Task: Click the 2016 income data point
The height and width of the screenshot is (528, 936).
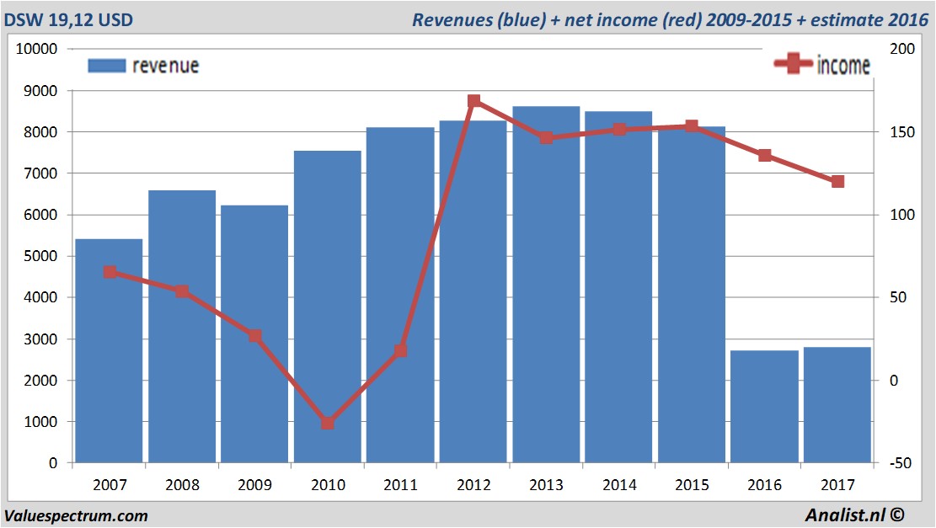Action: (765, 155)
